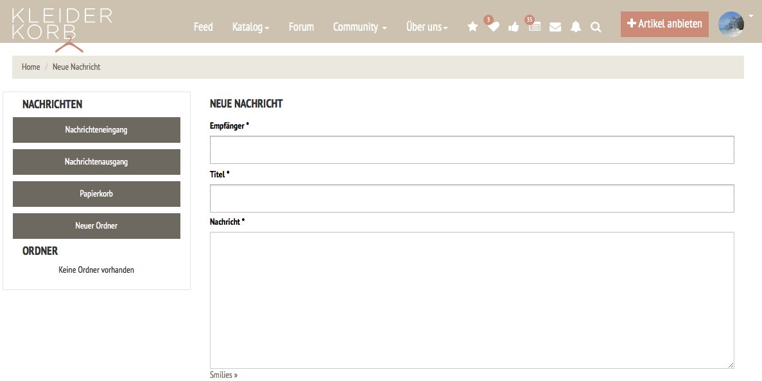Click the magnifying glass search icon
This screenshot has width=762, height=381.
[x=596, y=27]
